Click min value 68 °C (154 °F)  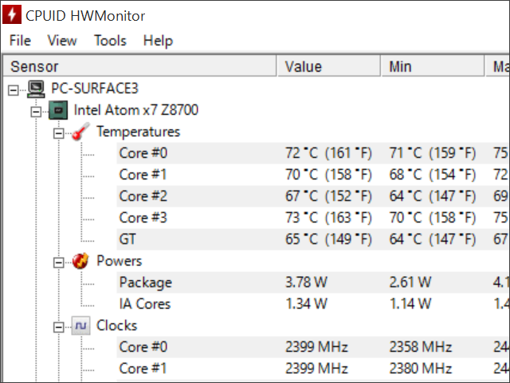(433, 175)
